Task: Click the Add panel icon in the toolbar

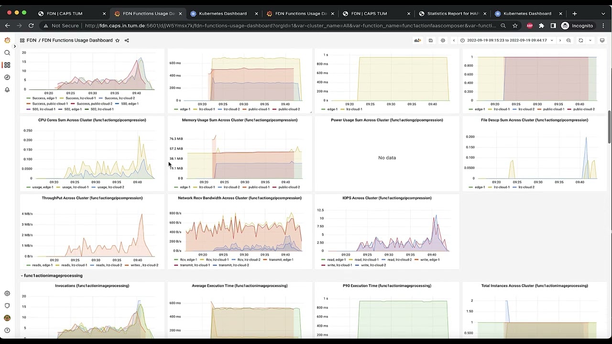Action: 417,41
